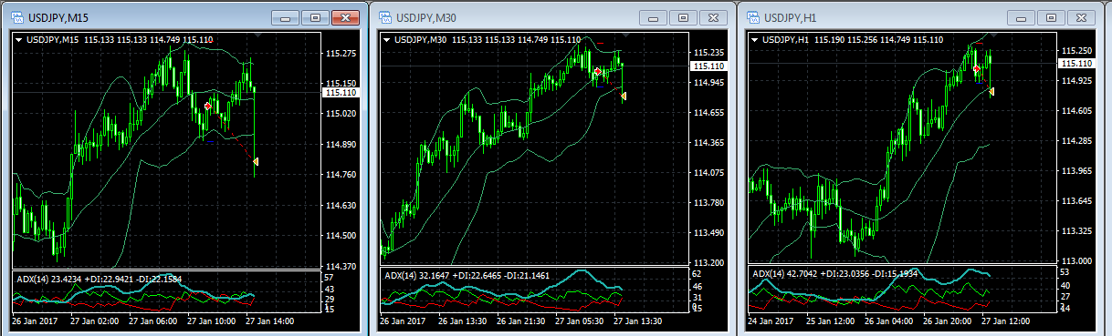
Task: Click the 115.275 price scale value on M15
Action: pyautogui.click(x=341, y=53)
